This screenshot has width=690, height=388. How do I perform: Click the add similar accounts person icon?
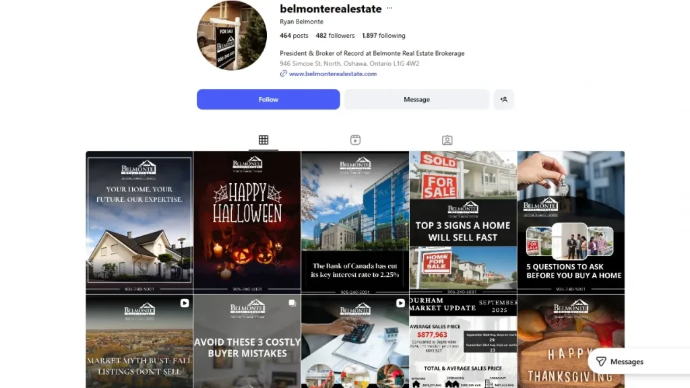click(503, 99)
